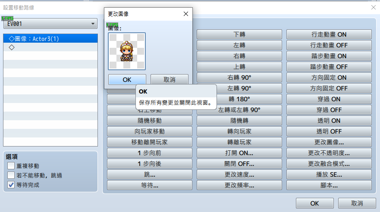Image resolution: width=380 pixels, height=212 pixels.
Task: Click the 右轉 button
Action: pyautogui.click(x=239, y=56)
